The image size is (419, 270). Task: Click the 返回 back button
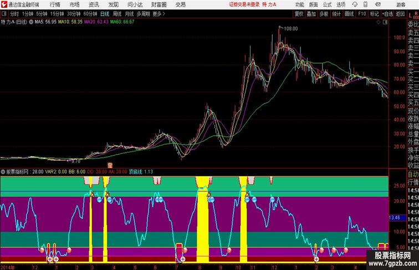click(x=400, y=14)
